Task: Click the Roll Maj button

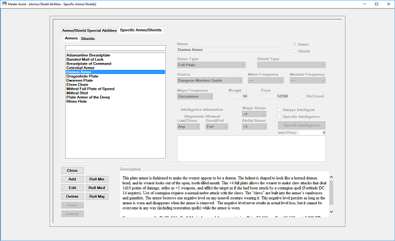Action: coord(97,196)
